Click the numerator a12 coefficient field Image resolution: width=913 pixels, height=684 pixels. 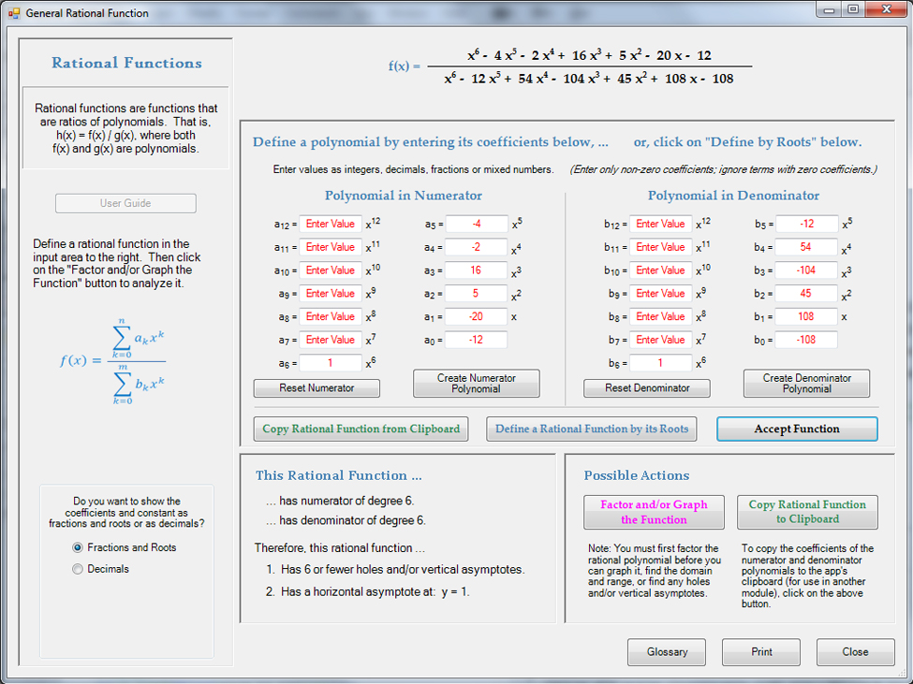330,225
